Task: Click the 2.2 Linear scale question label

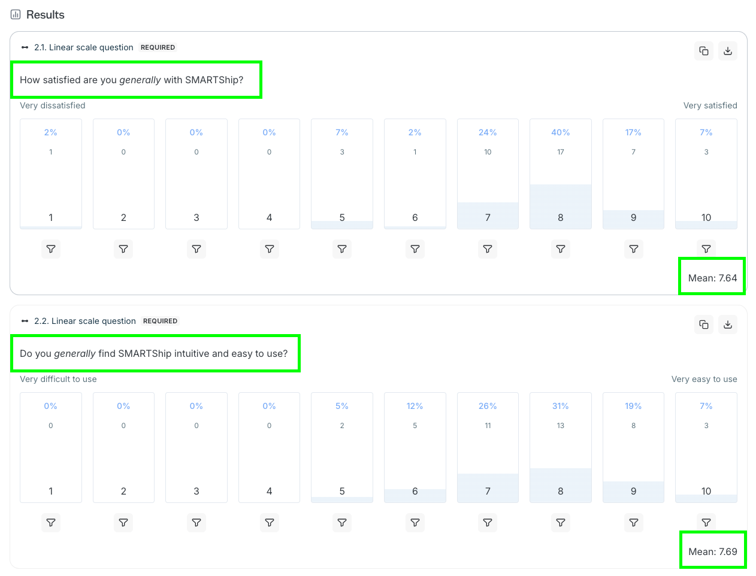Action: pos(85,321)
